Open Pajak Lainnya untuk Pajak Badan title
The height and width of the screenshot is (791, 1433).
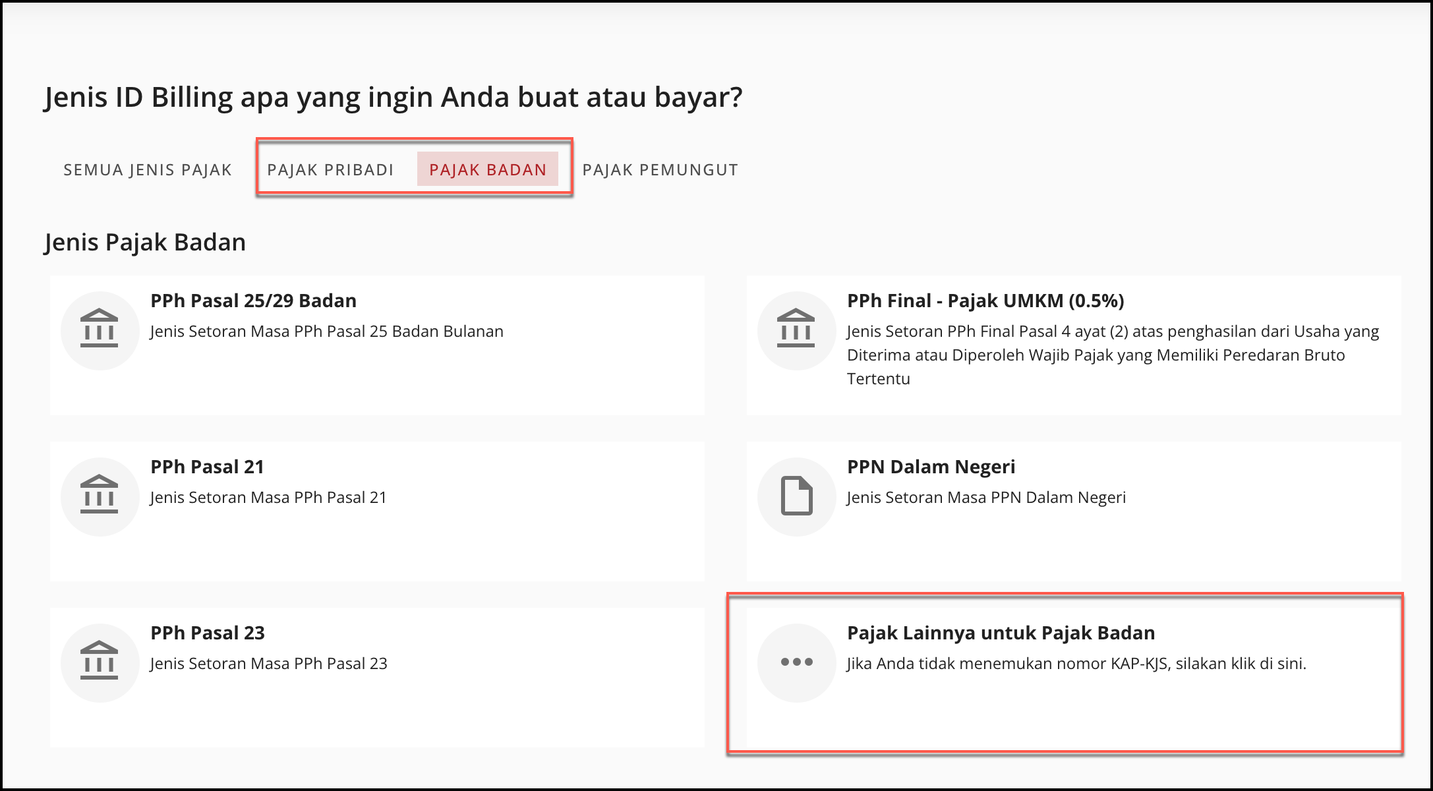point(1001,633)
